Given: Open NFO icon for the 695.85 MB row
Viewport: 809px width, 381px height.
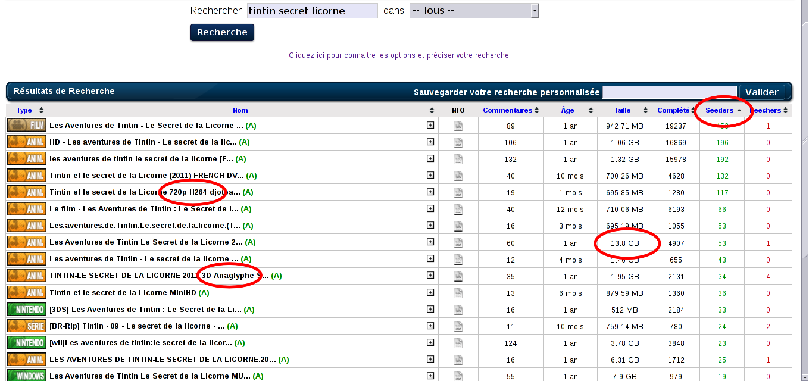Looking at the screenshot, I should 458,192.
